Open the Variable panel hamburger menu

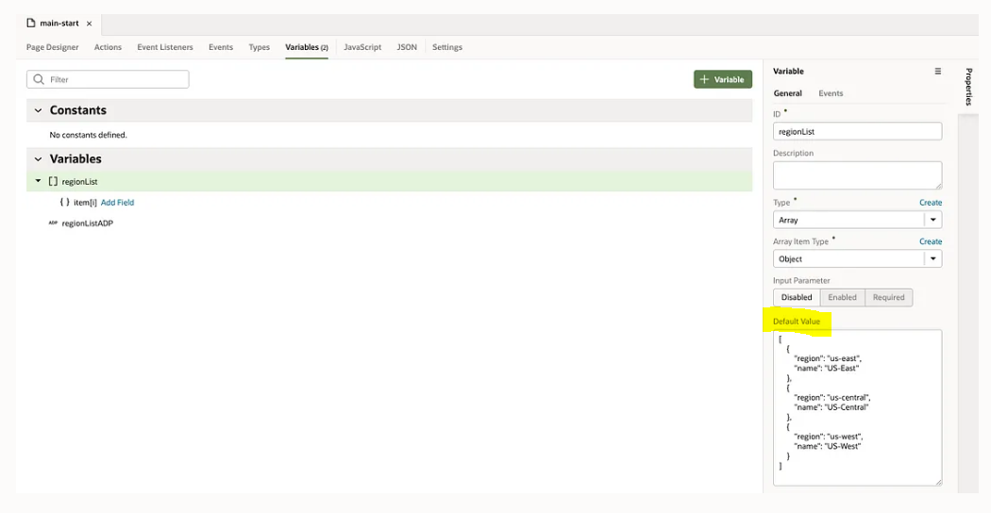[x=938, y=72]
